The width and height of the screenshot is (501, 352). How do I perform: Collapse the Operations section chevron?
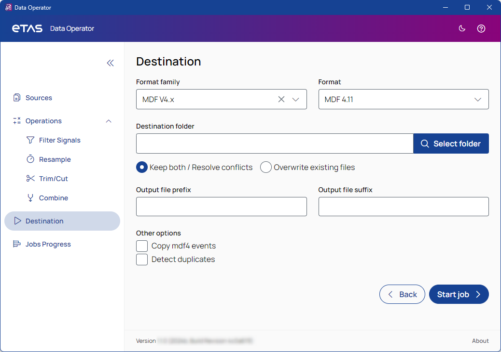click(109, 121)
